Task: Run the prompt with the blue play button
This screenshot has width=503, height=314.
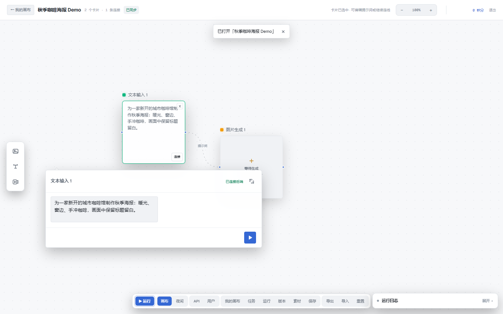Action: (250, 238)
